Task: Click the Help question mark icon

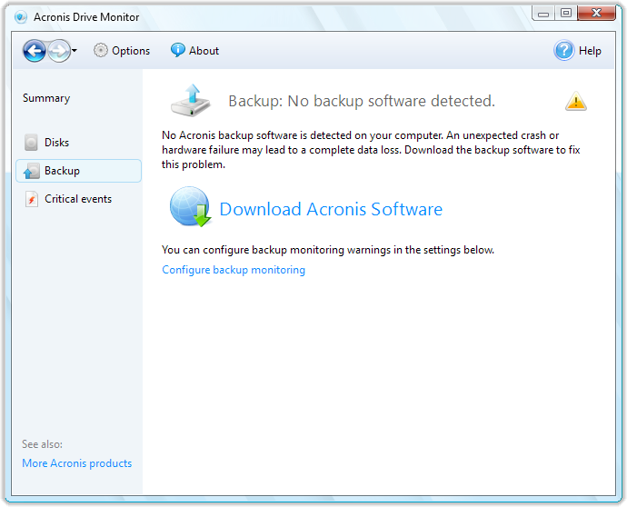Action: click(x=563, y=51)
